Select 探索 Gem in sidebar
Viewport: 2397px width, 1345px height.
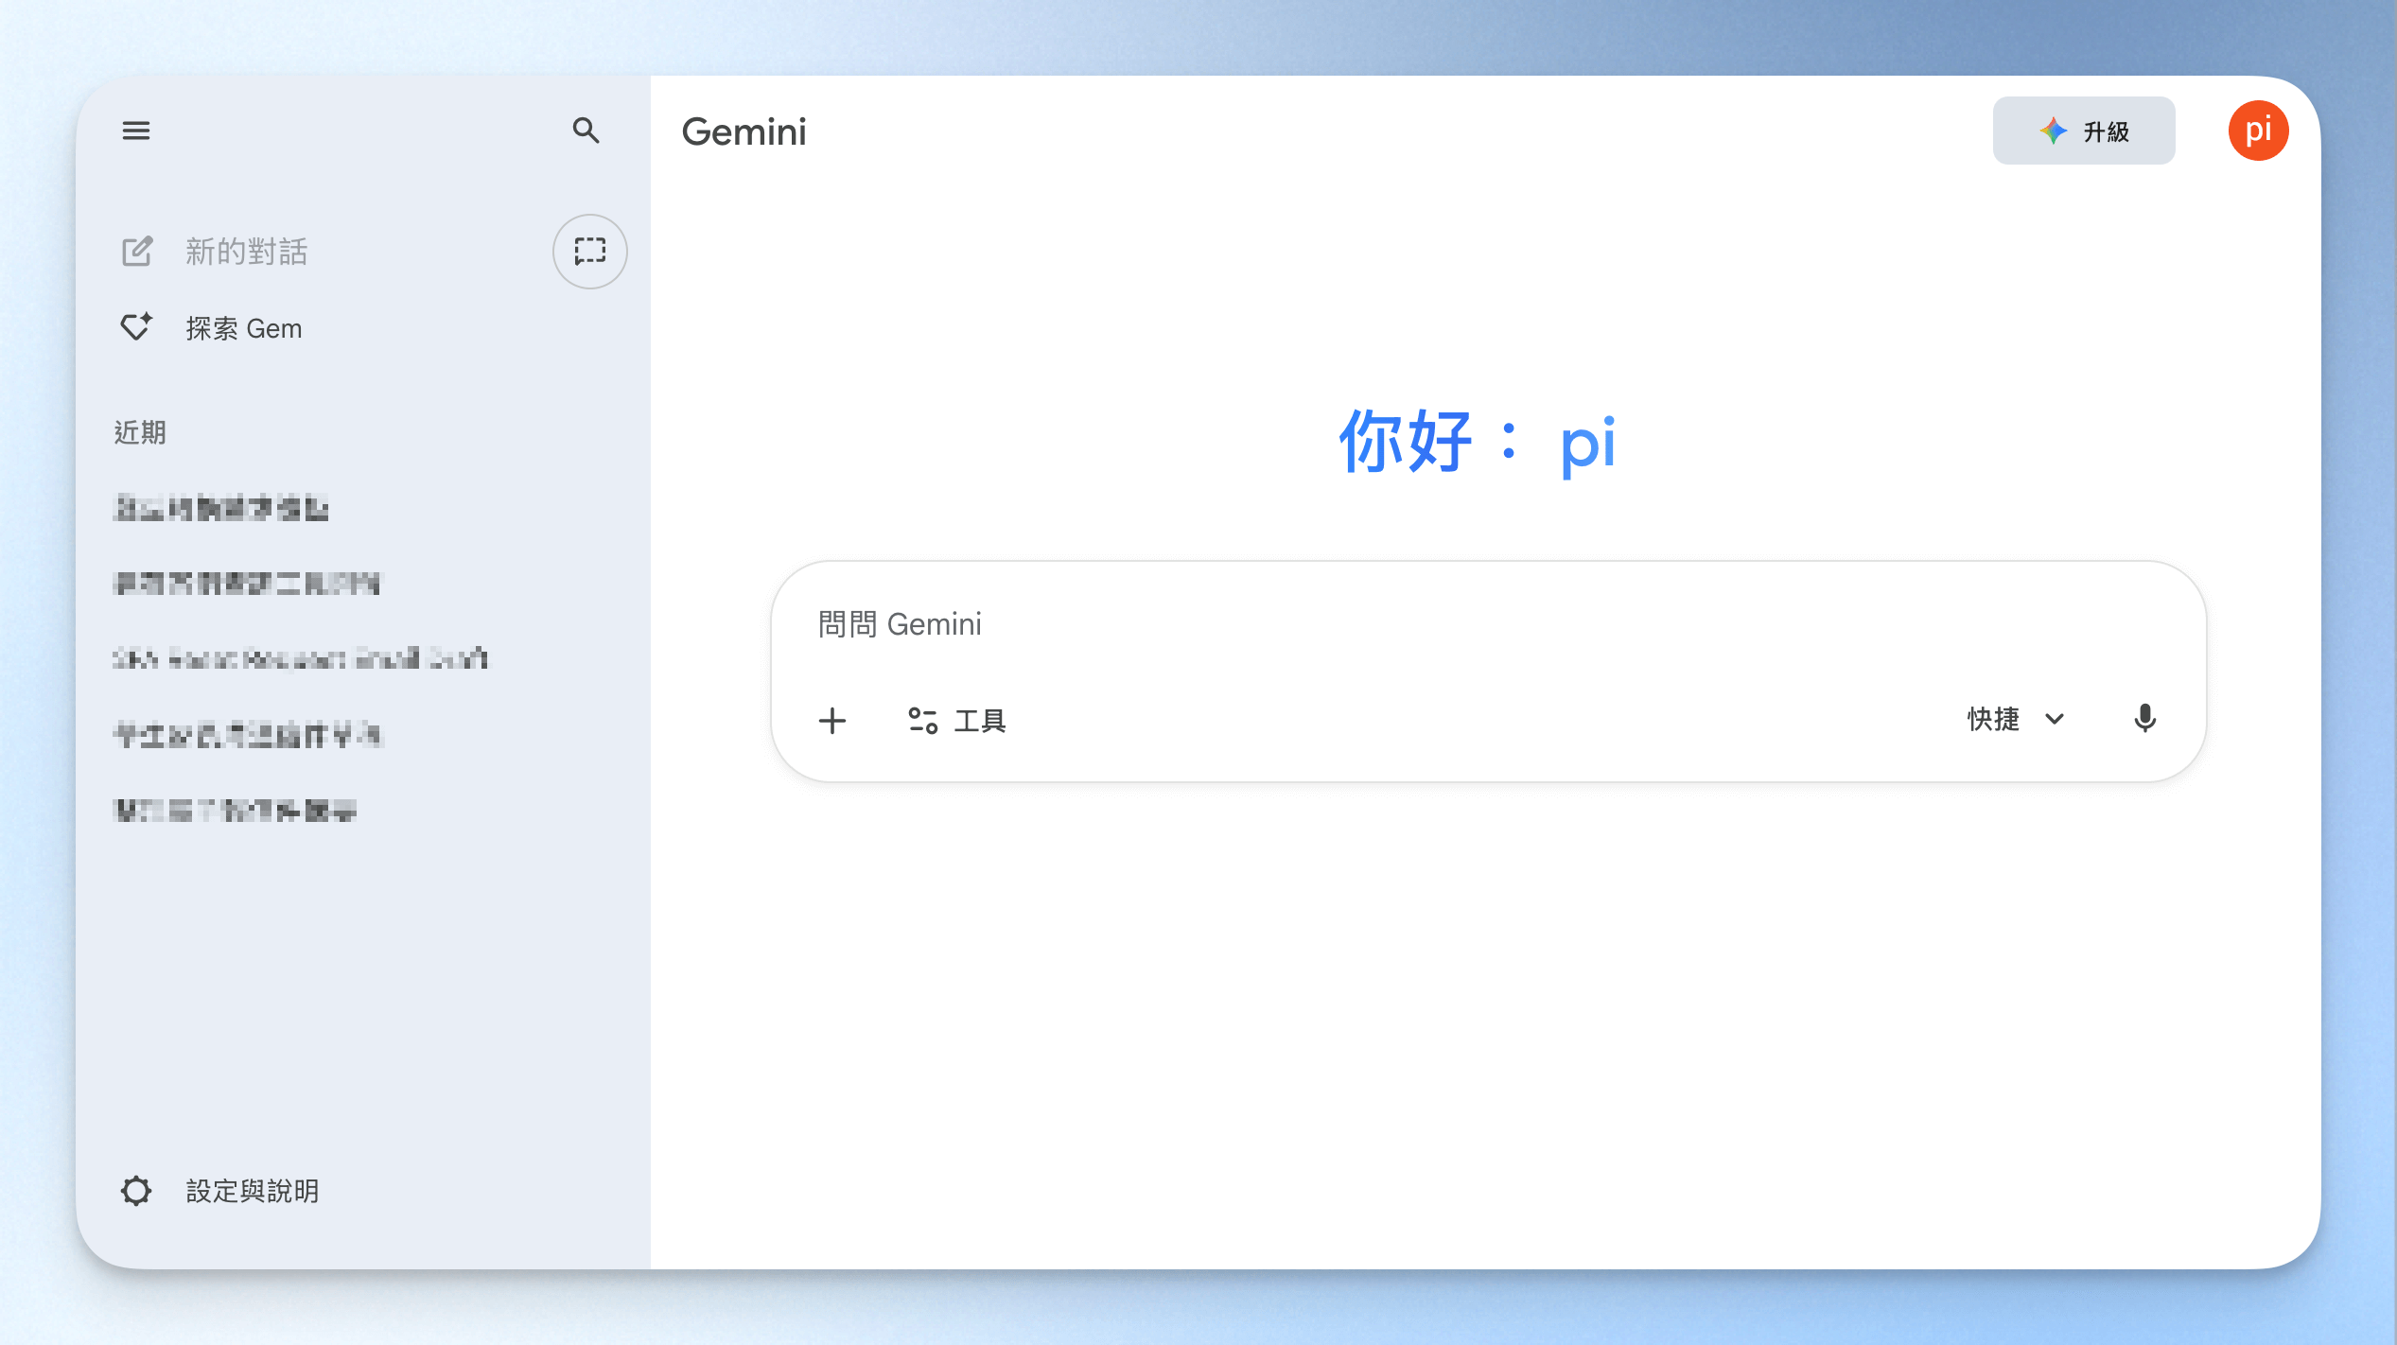pyautogui.click(x=244, y=328)
